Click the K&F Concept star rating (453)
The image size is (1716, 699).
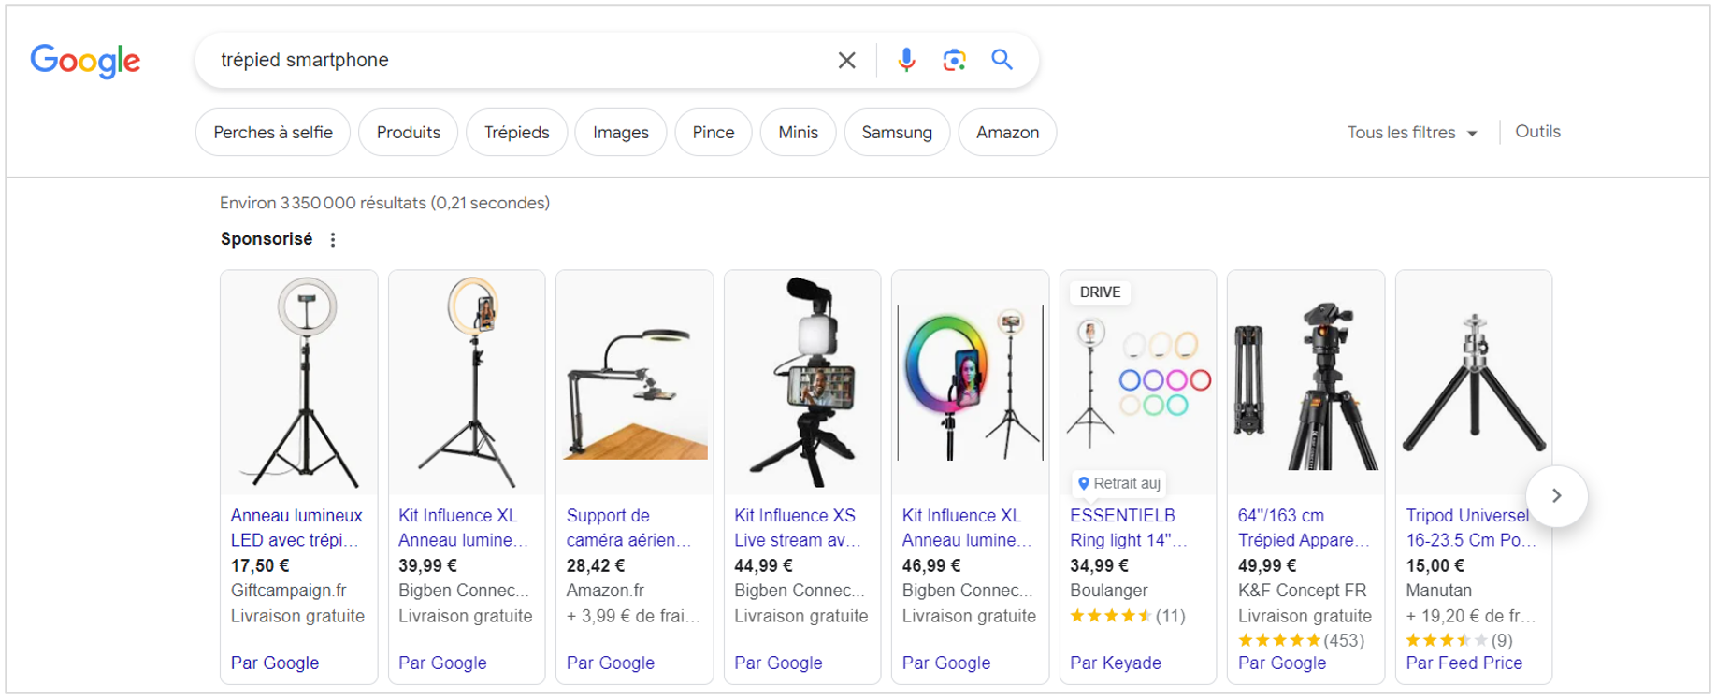click(x=1301, y=640)
